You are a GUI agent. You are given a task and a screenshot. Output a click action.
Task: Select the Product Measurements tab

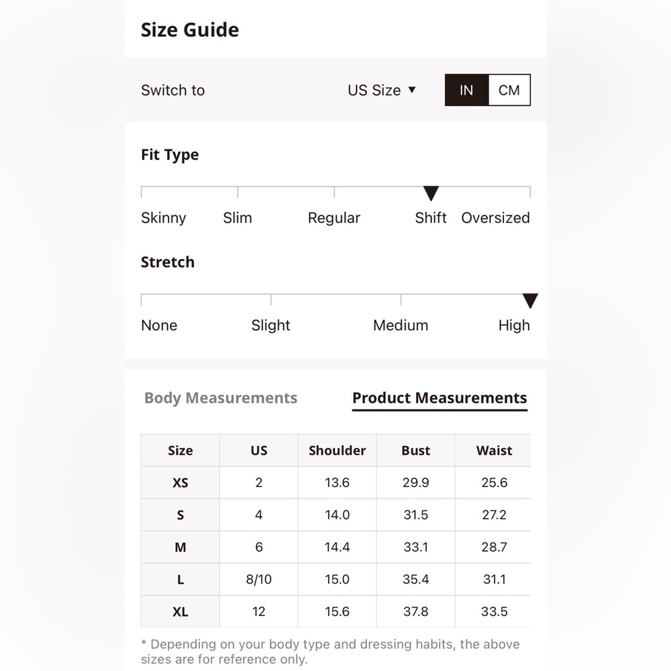[x=440, y=398]
